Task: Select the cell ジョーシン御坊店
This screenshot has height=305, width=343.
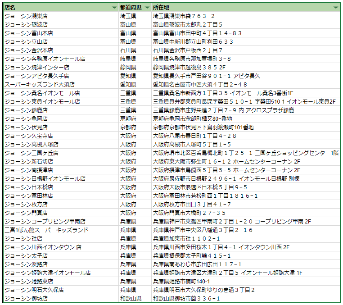Action: [x=61, y=298]
